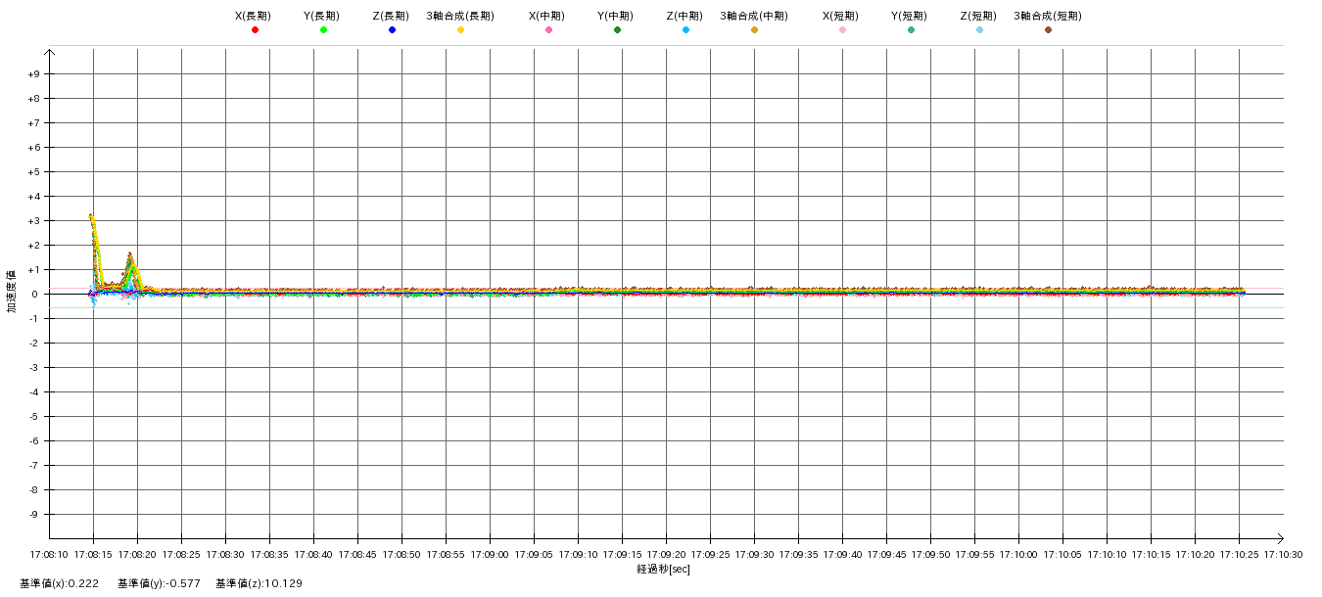Viewport: 1322px width, 597px height.
Task: Click the 基準値(z):10.129 text
Action: pos(260,583)
